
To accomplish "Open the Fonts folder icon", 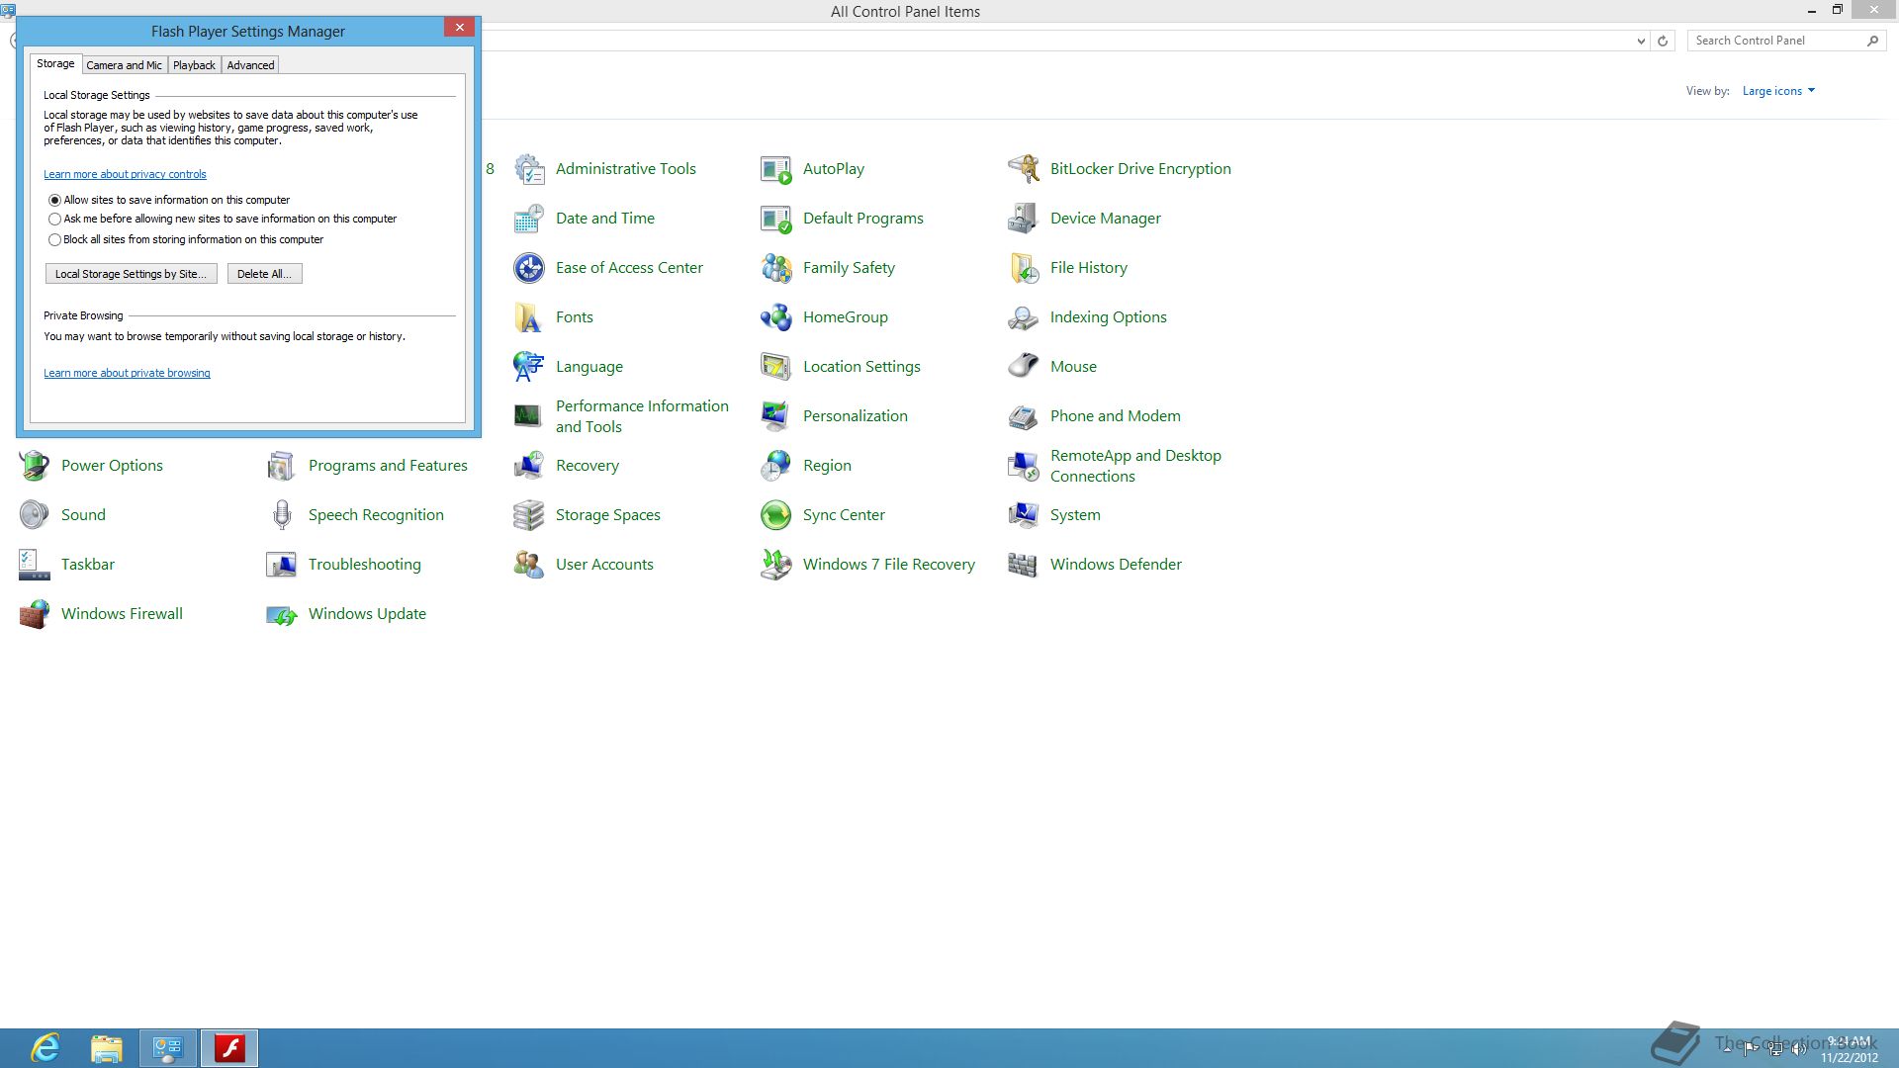I will pyautogui.click(x=529, y=317).
